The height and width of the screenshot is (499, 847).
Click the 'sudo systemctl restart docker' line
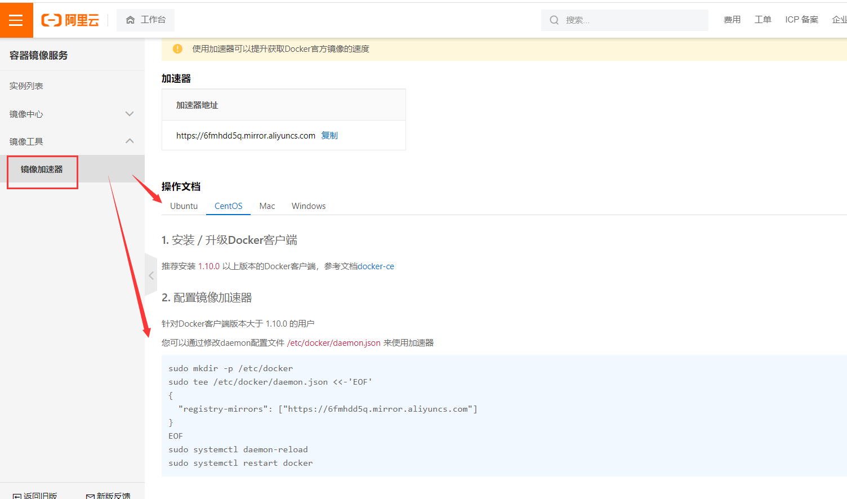pos(240,463)
